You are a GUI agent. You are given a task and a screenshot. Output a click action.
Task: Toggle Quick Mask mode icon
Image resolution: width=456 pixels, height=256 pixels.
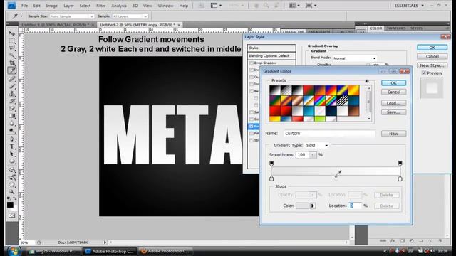point(11,215)
